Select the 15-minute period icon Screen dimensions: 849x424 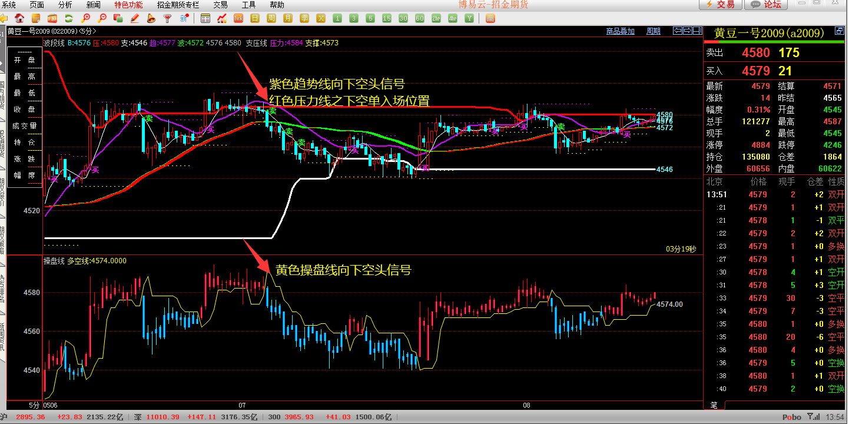pyautogui.click(x=387, y=18)
